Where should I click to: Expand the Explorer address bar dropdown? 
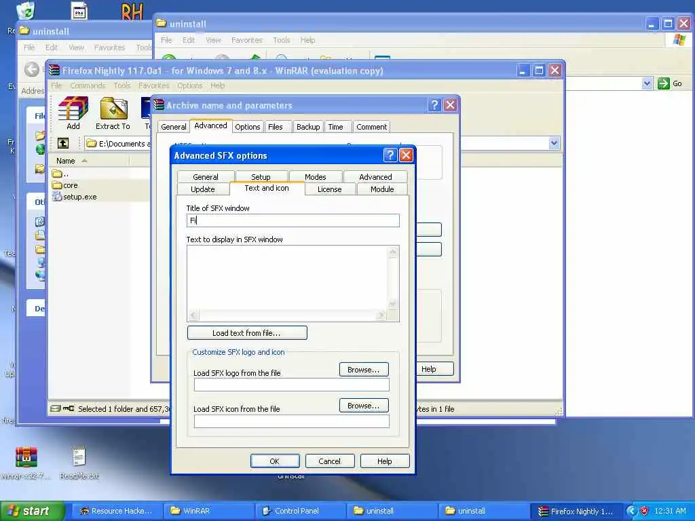coord(647,83)
